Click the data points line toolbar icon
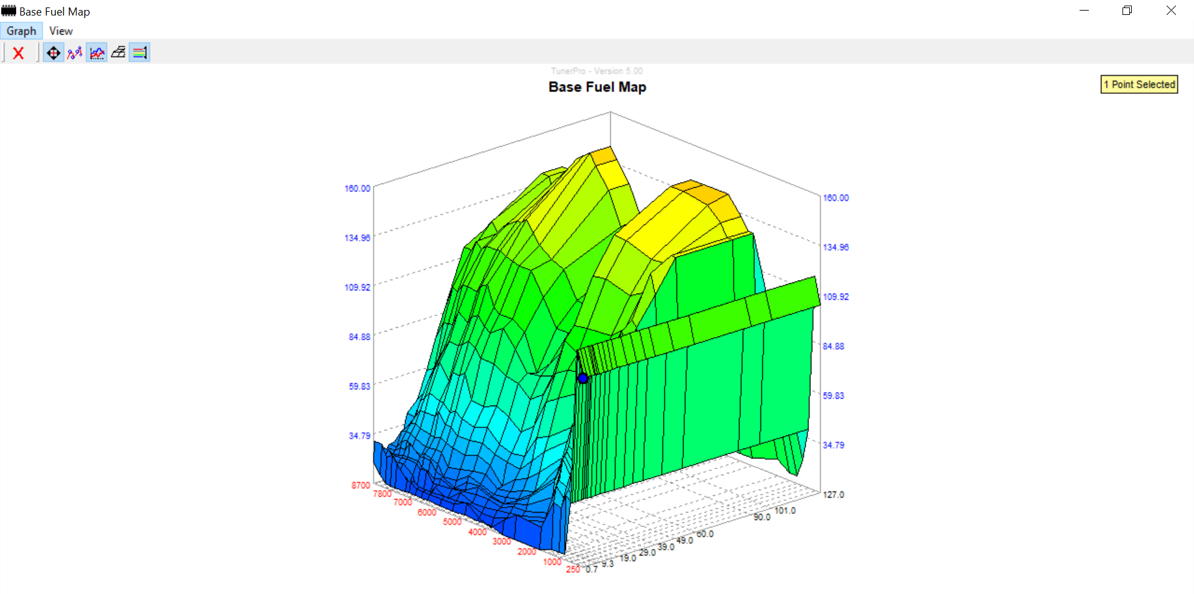Image resolution: width=1194 pixels, height=594 pixels. [x=75, y=53]
